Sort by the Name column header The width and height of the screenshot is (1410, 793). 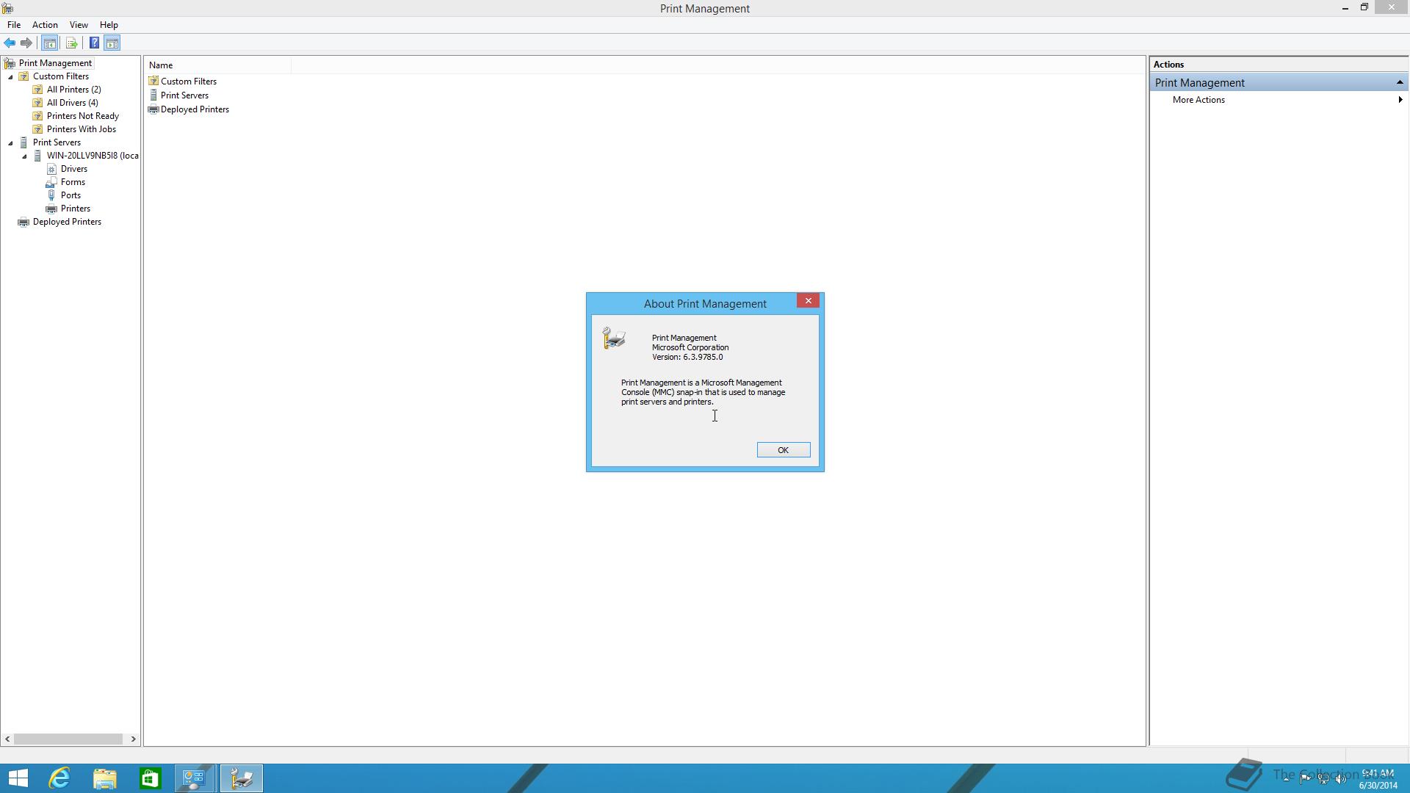(x=219, y=65)
